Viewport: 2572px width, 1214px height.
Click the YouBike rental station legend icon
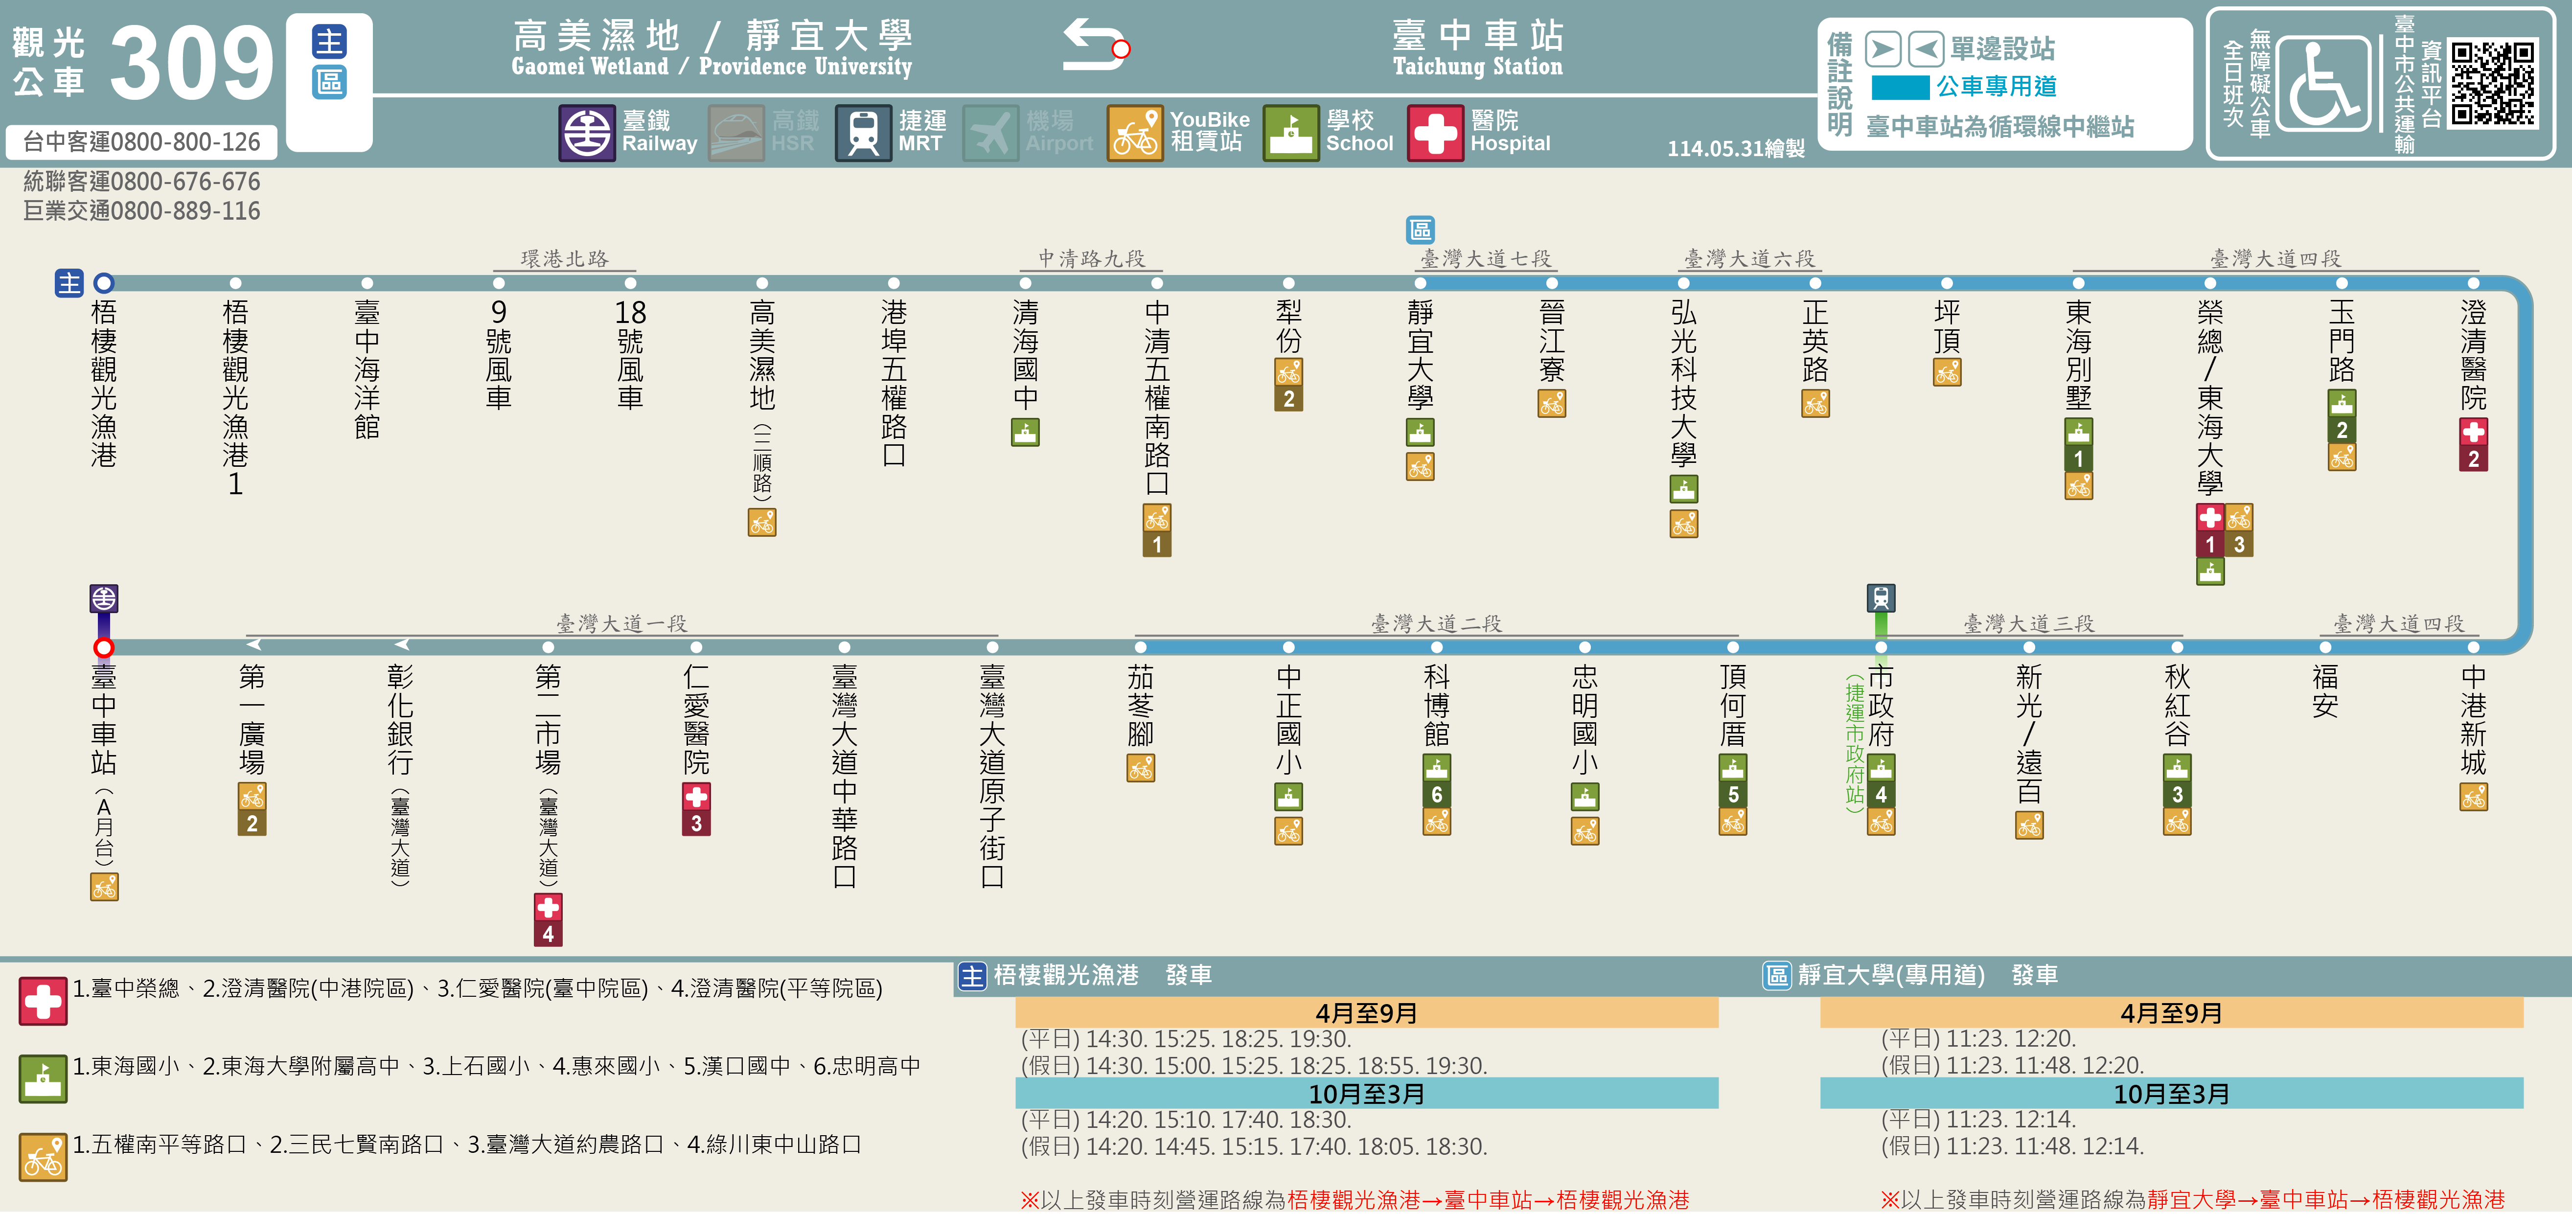pyautogui.click(x=1135, y=133)
